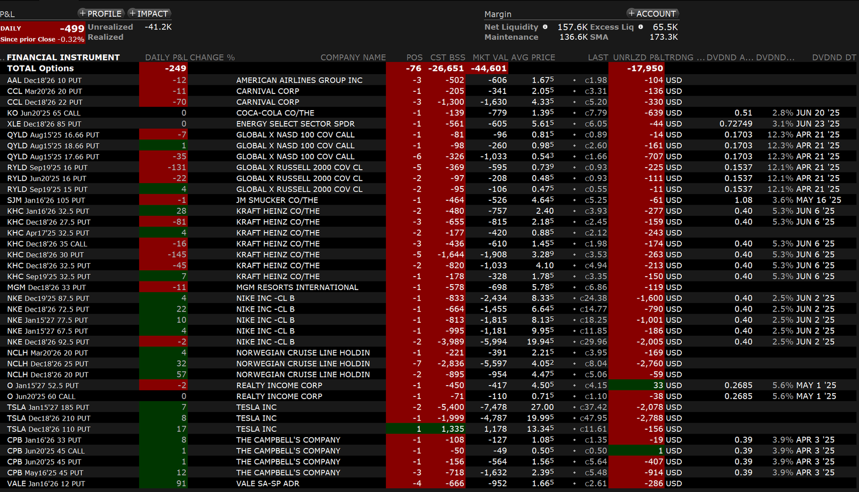Screen dimensions: 859x492
Task: Click the info icon beside Net Liquidity
Action: [545, 27]
